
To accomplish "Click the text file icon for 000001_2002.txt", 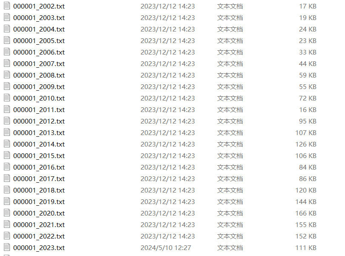I will [x=7, y=6].
